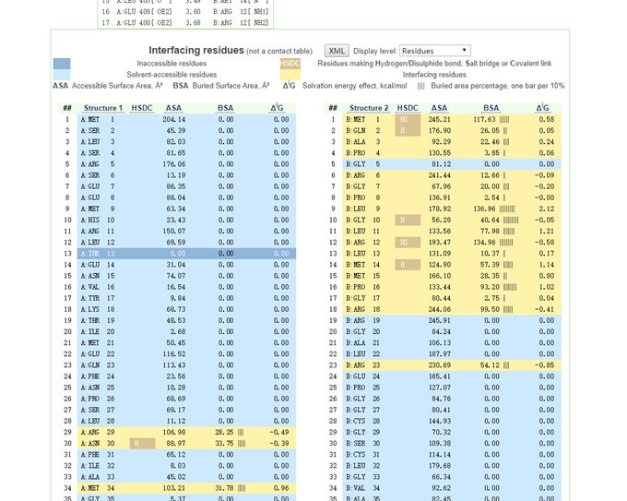Viewport: 627px width, 501px height.
Task: Click HSDC header in the Structure 2 table
Action: click(408, 108)
